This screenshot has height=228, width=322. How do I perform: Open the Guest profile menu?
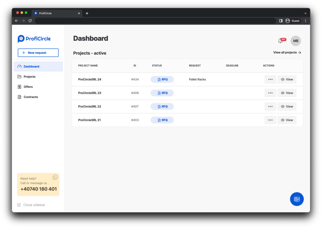coord(293,21)
